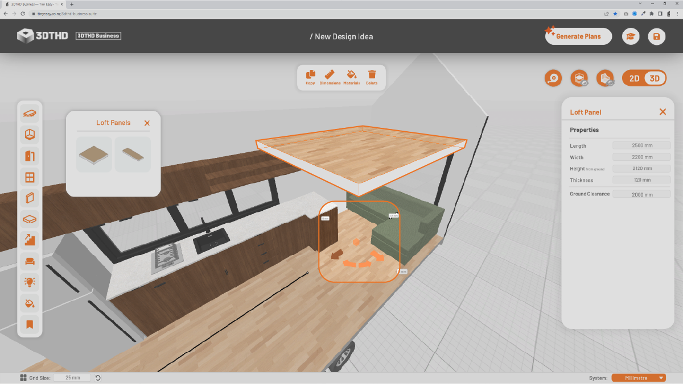Click the center rotate handle of gizmo
This screenshot has width=683, height=384.
coord(356,242)
